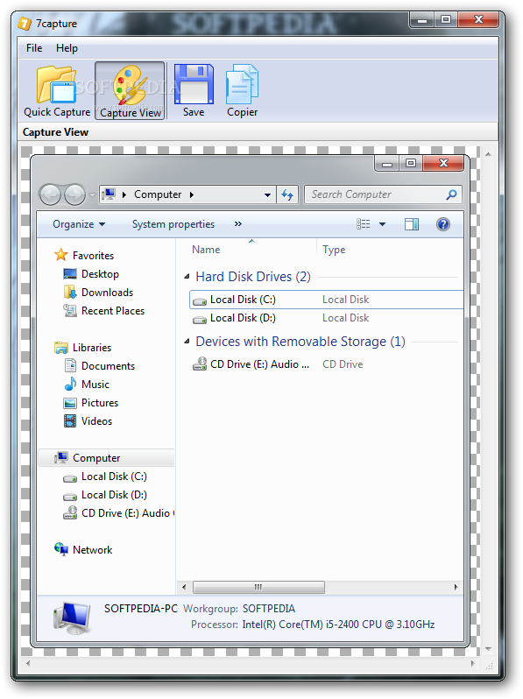
Task: Click the Quick Capture toolbar icon
Action: click(x=57, y=91)
